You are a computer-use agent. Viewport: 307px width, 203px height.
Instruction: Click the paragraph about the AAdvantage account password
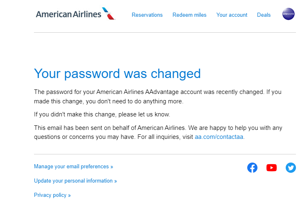point(158,96)
